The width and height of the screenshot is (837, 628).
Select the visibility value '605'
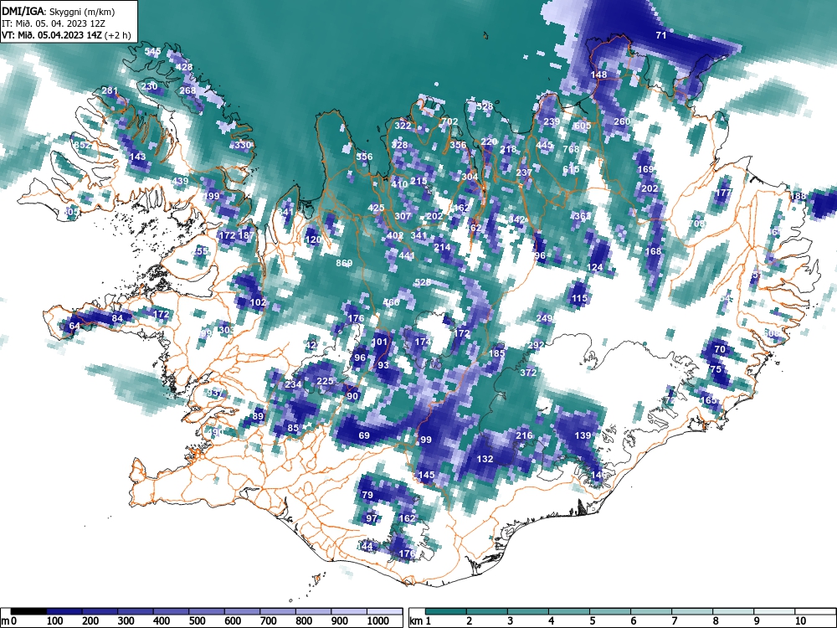point(583,126)
